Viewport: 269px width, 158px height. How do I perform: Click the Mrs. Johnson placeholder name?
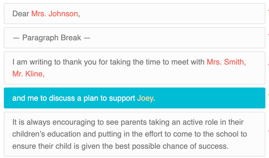coord(55,14)
